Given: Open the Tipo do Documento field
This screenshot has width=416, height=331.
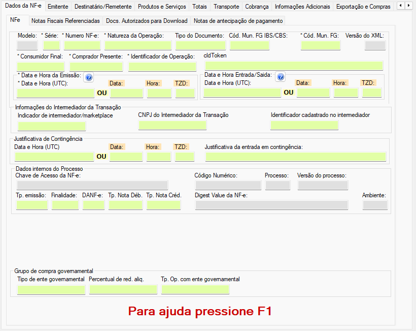Looking at the screenshot, I should point(200,45).
